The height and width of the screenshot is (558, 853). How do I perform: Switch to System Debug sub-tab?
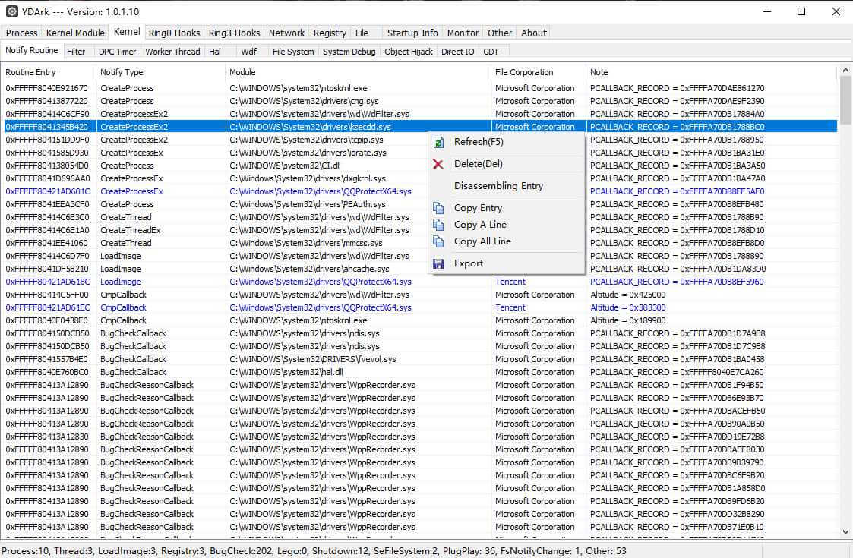coord(349,52)
